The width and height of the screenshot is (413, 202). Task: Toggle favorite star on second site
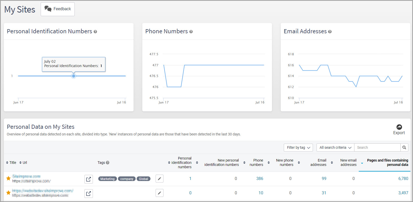point(8,193)
